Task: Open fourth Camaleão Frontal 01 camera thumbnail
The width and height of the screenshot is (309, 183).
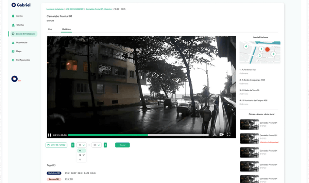Action: click(x=249, y=166)
